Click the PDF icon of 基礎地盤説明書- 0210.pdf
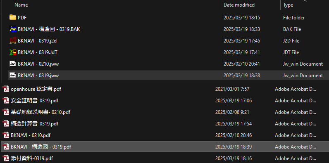329x163 pixels. click(x=6, y=112)
